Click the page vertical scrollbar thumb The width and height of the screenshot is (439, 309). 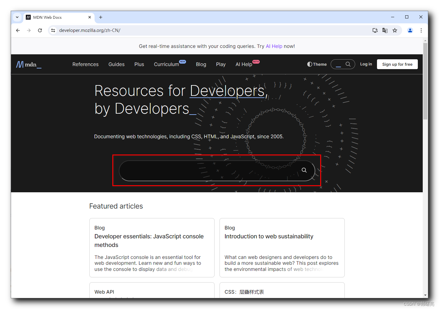(425, 81)
